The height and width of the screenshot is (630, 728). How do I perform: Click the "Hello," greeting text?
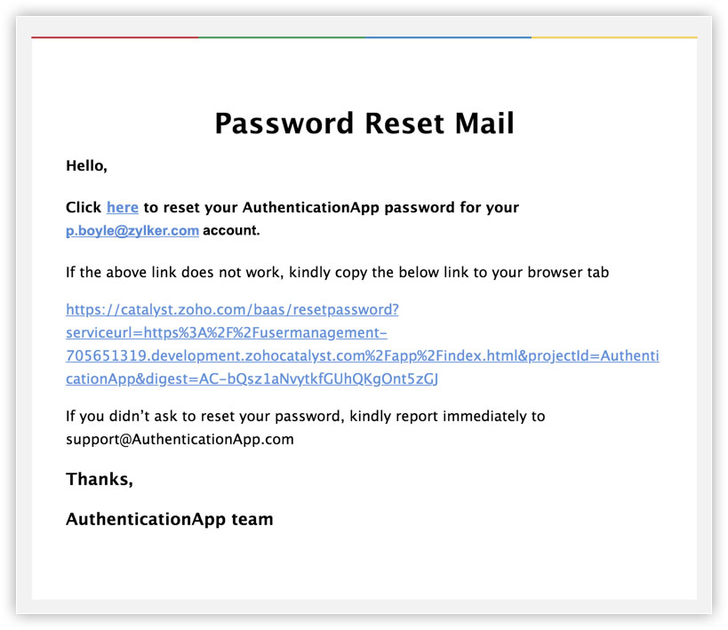(x=86, y=165)
